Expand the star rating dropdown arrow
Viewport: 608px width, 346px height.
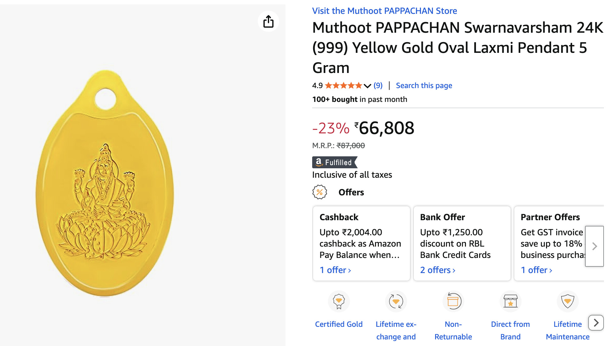[367, 86]
